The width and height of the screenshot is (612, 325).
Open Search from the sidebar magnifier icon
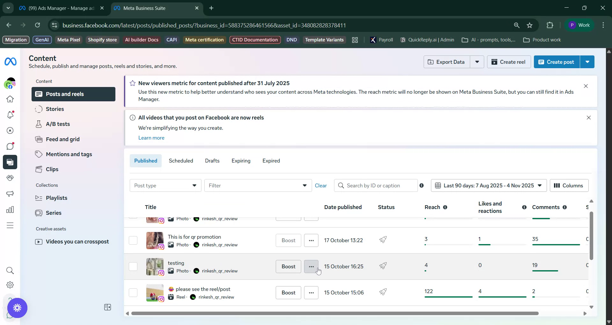[x=10, y=271]
